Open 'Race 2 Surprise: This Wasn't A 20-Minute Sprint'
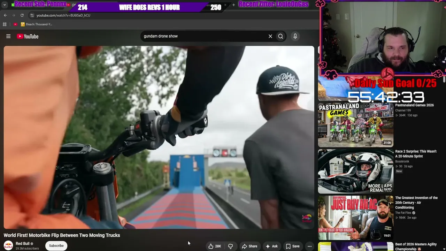 tap(416, 154)
